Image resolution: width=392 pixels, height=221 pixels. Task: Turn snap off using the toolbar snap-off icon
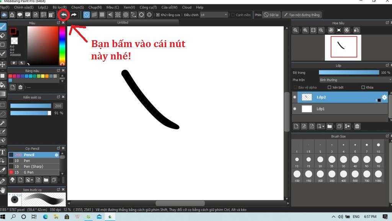click(87, 15)
